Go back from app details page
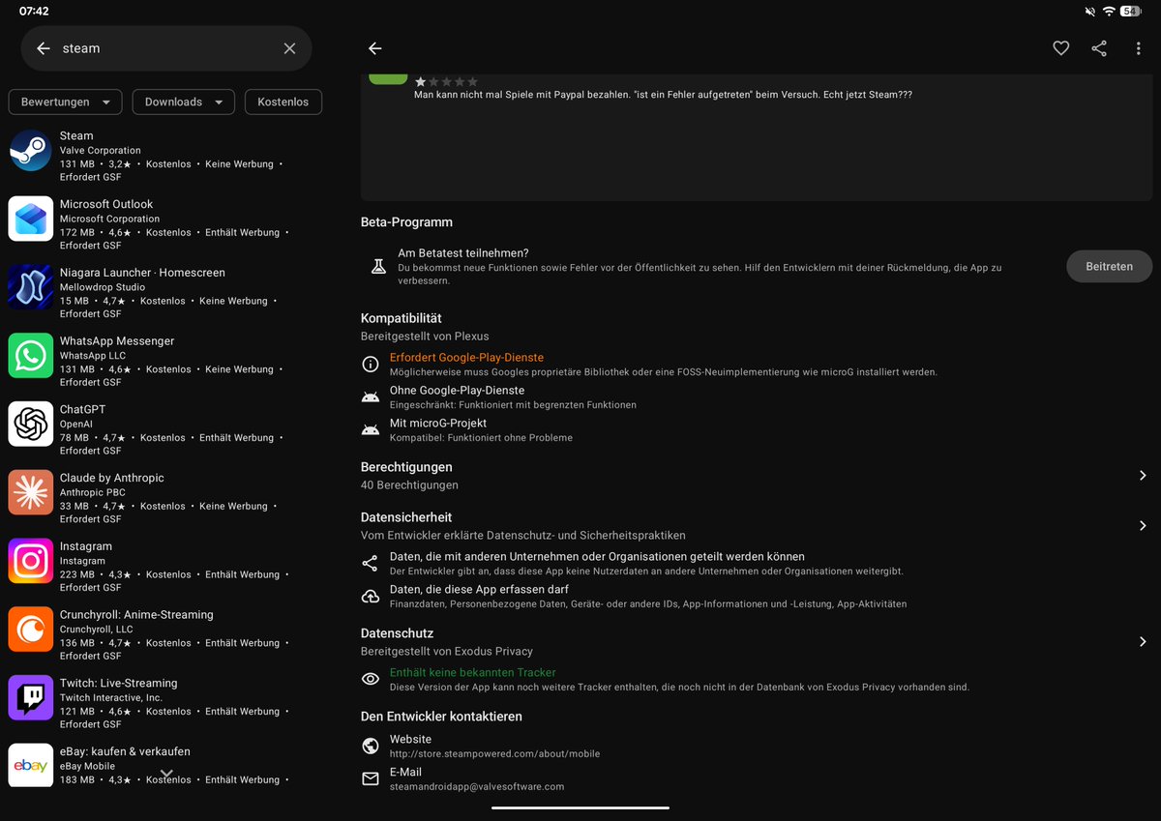 click(x=375, y=48)
